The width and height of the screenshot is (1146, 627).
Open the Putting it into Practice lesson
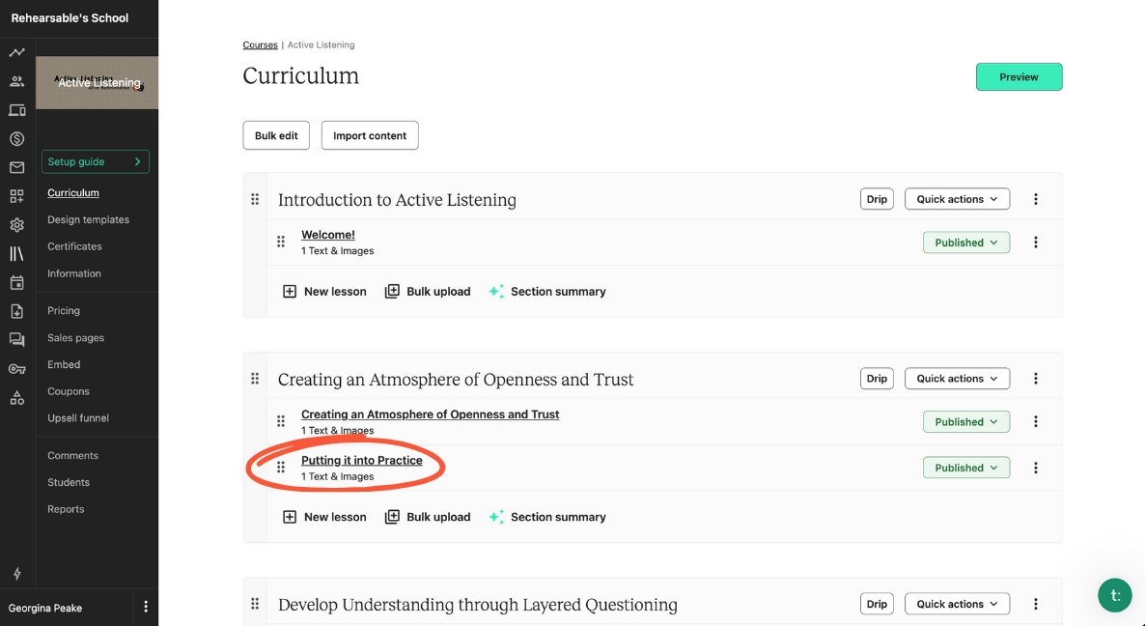(x=361, y=461)
